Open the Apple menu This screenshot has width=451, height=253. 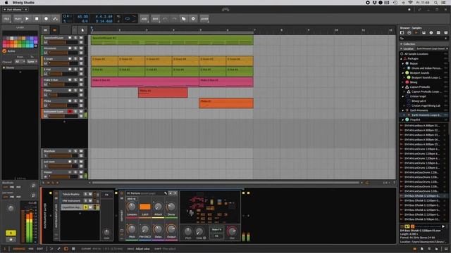click(6, 2)
